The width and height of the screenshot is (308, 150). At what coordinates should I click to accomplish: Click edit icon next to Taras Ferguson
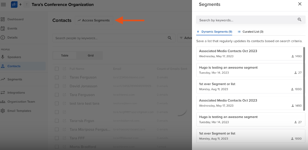[x=64, y=77]
